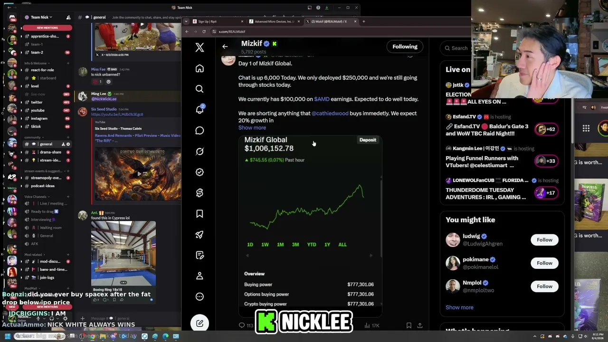The image size is (608, 342).
Task: Toggle headphones deafen in Discord user panel
Action: [52, 318]
